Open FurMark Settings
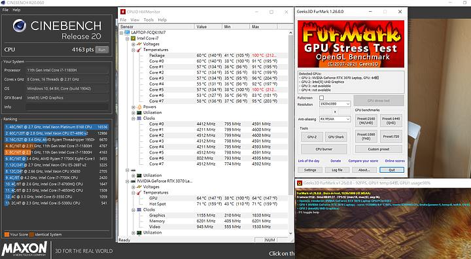The width and height of the screenshot is (471, 259). (310, 170)
